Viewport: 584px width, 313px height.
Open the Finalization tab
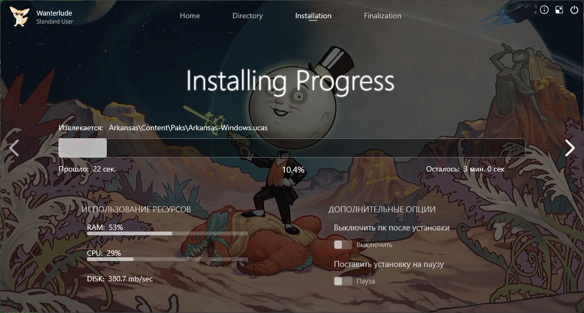click(382, 16)
